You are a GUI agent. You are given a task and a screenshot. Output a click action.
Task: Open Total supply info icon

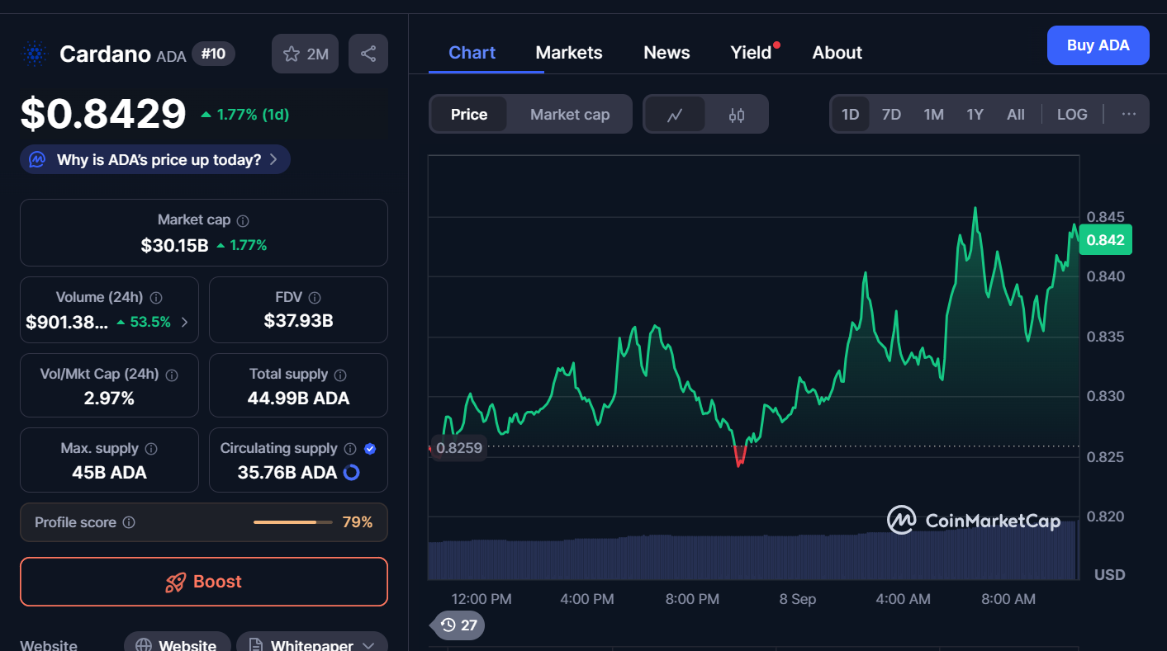point(340,375)
